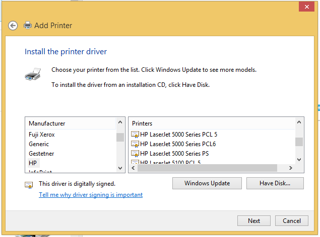320x237 pixels.
Task: Click the printer icon beside Add Printer title
Action: click(28, 26)
